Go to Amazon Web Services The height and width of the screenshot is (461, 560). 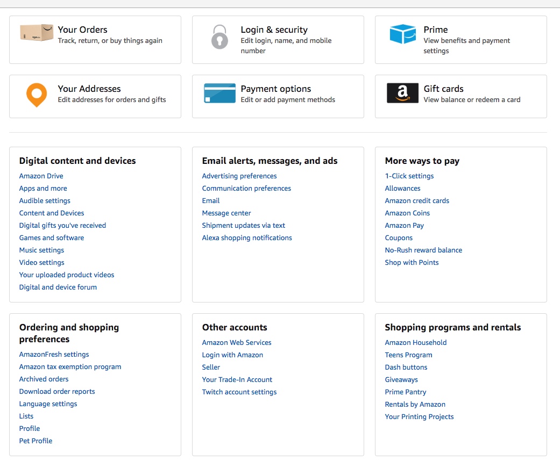tap(237, 343)
